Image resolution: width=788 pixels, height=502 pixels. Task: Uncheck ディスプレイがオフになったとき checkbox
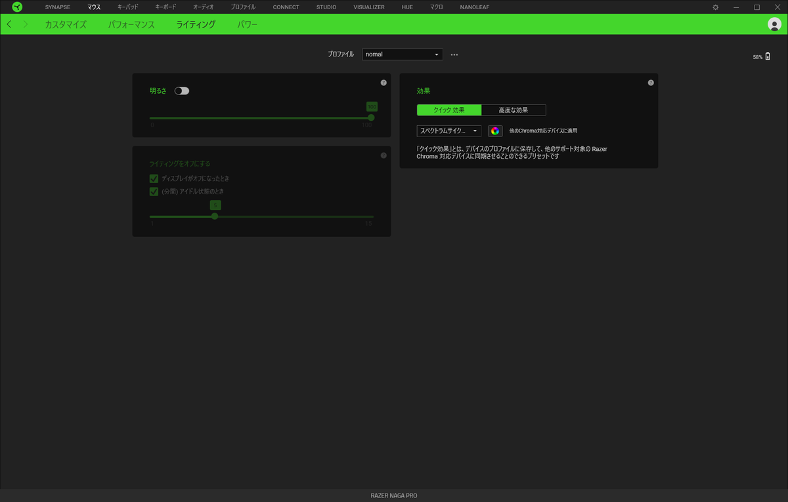(x=154, y=178)
